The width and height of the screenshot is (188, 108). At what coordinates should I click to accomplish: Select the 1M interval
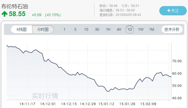click(152, 29)
